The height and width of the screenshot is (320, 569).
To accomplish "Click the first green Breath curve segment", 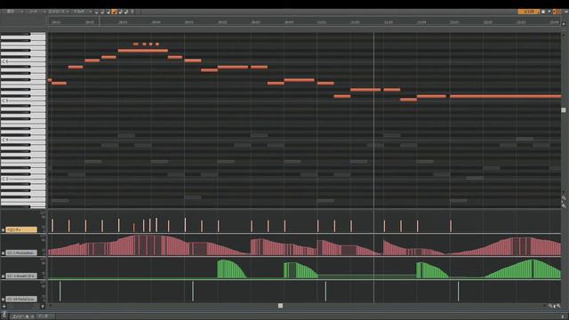I will click(231, 269).
